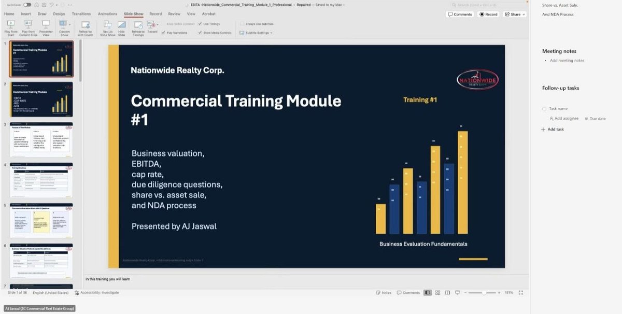Undo the last action

coord(51,5)
